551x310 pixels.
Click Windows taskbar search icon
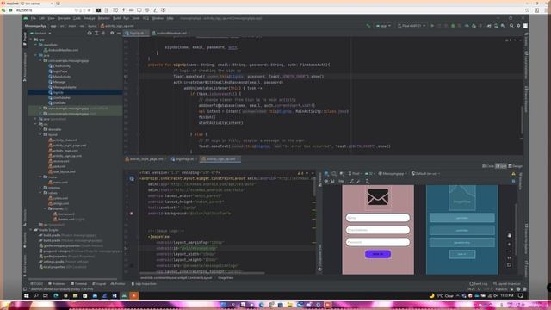point(36,296)
